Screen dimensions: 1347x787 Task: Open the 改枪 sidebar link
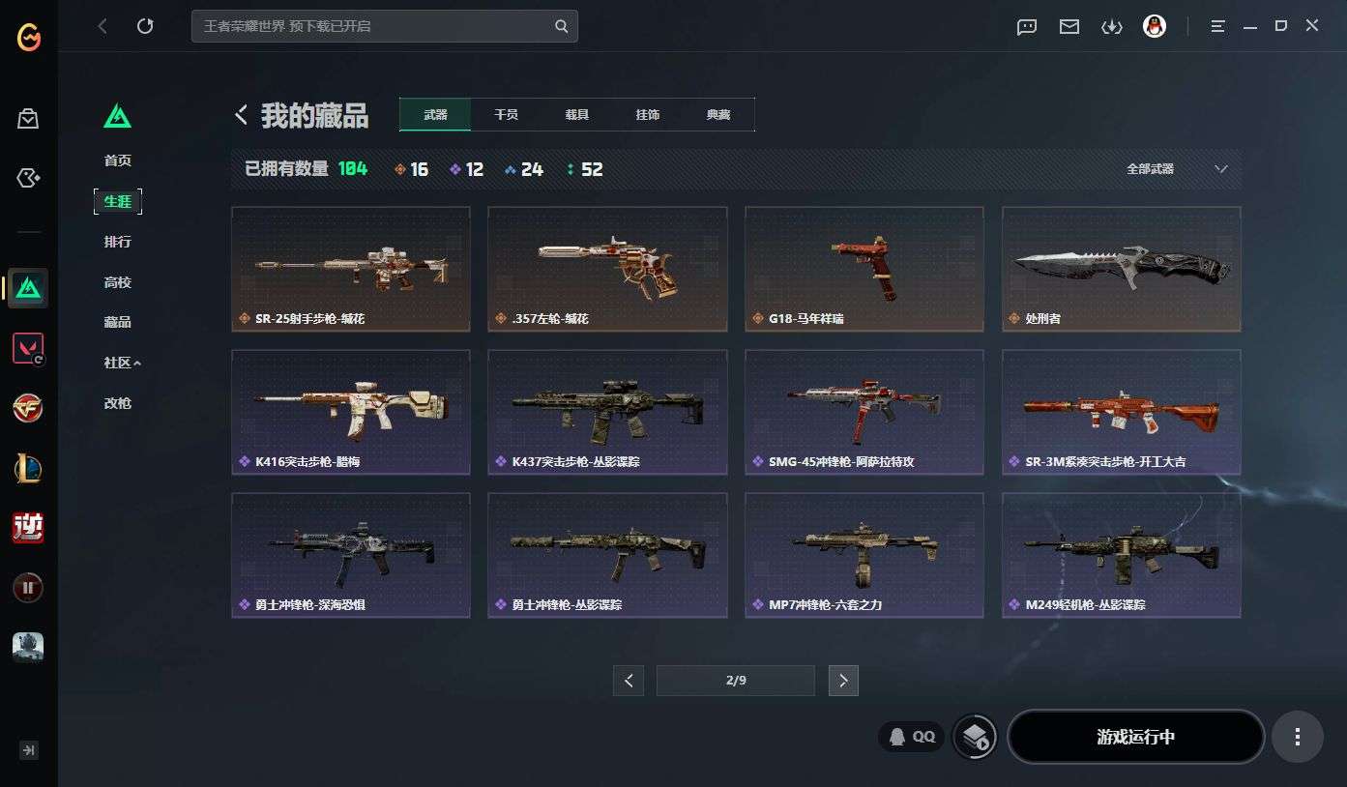tap(118, 403)
